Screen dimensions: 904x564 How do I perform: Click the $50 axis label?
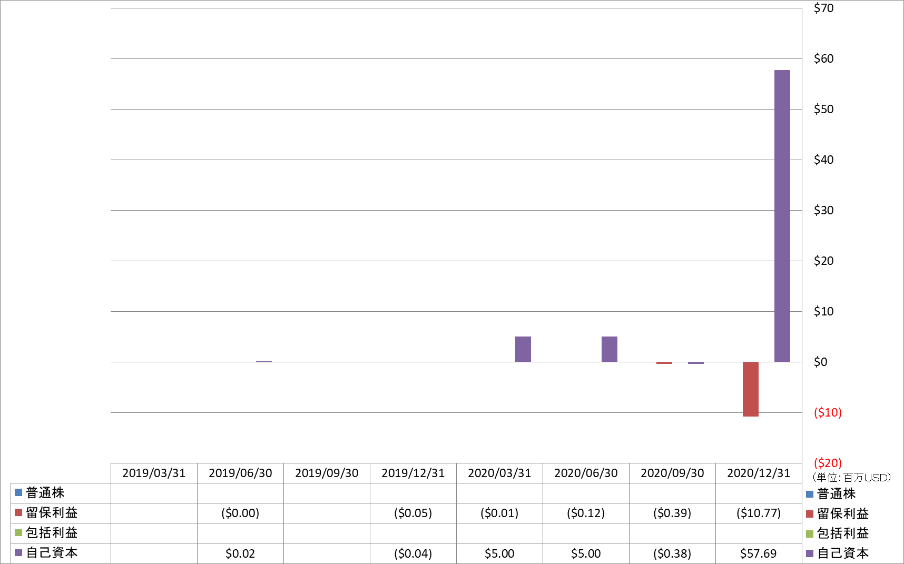[x=824, y=109]
